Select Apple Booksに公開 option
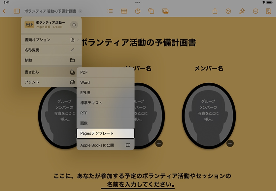 [105, 145]
